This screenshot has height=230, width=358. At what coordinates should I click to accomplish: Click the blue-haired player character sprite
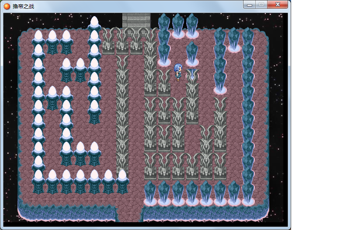(178, 72)
